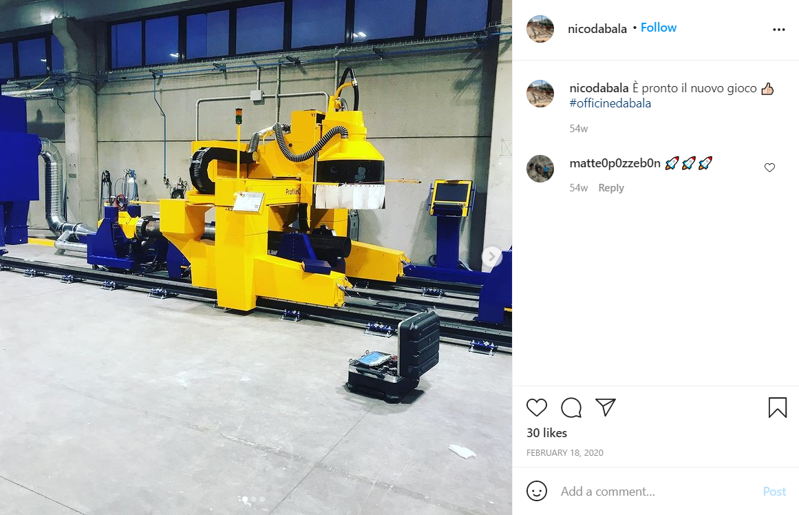Share post using paper plane icon
This screenshot has width=799, height=515.
tap(606, 407)
